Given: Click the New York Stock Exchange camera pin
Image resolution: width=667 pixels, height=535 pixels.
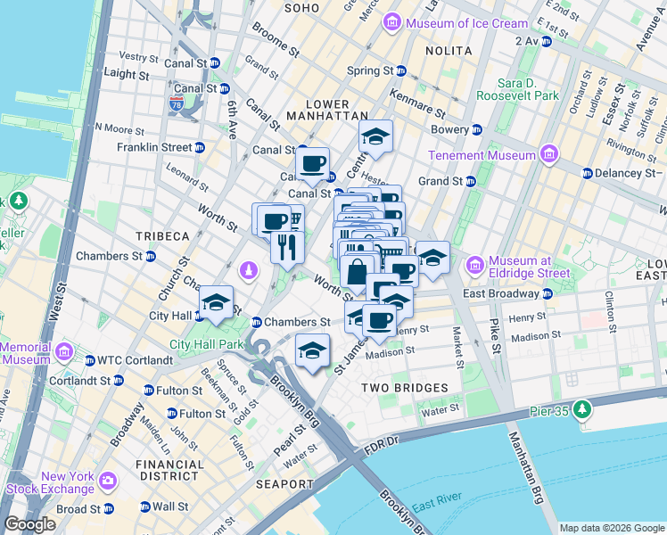Looking at the screenshot, I should point(108,481).
